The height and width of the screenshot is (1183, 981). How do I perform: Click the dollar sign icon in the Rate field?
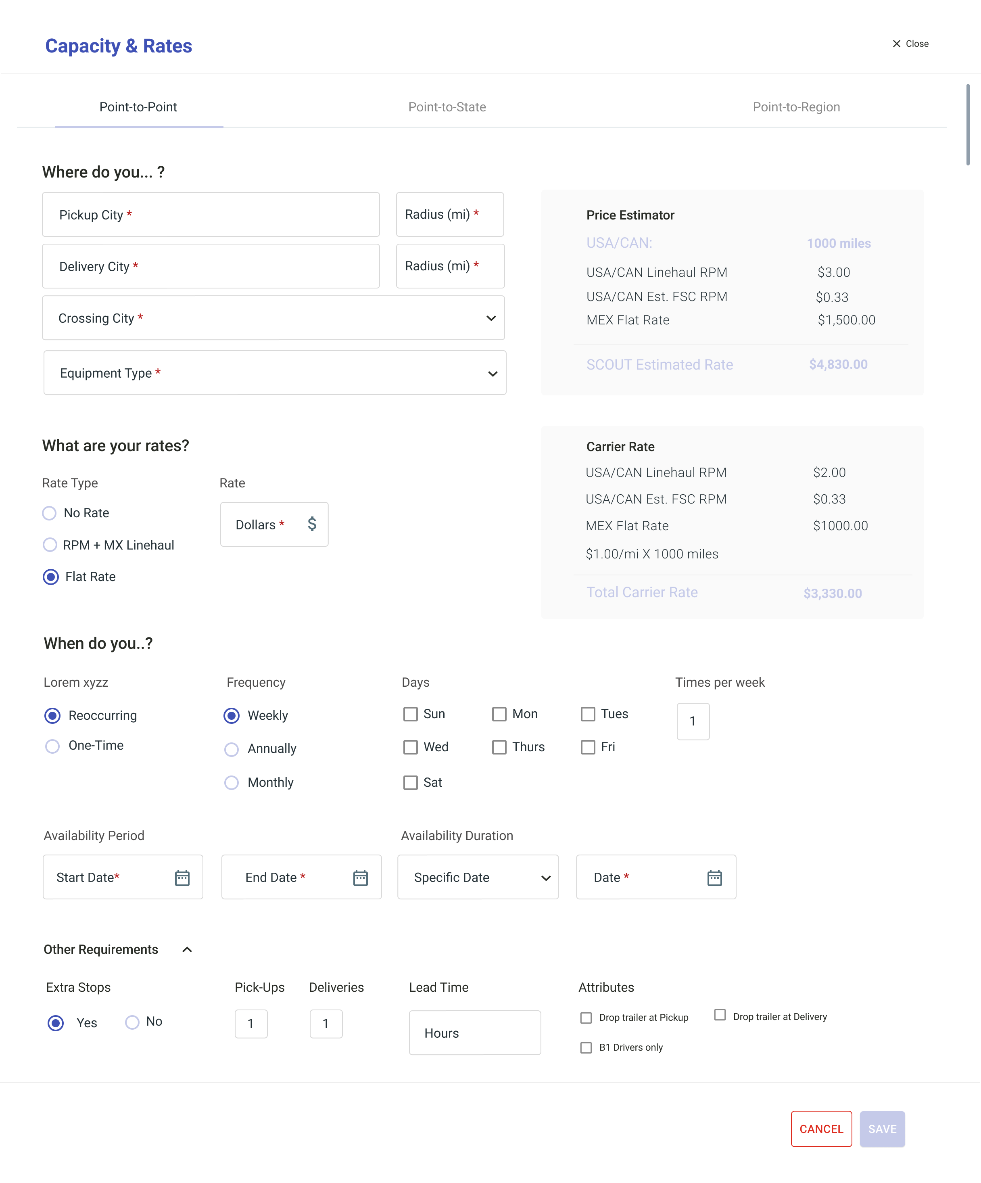tap(312, 524)
